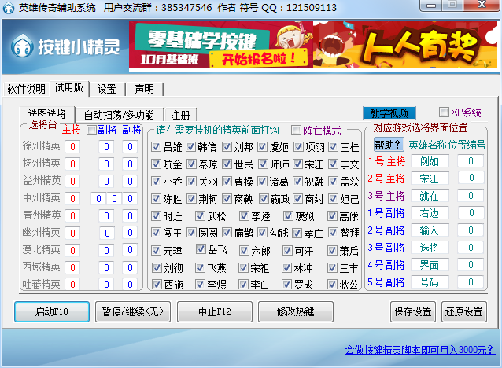Click the 帮助? button
Screen dimensions: 502x368
coord(389,145)
